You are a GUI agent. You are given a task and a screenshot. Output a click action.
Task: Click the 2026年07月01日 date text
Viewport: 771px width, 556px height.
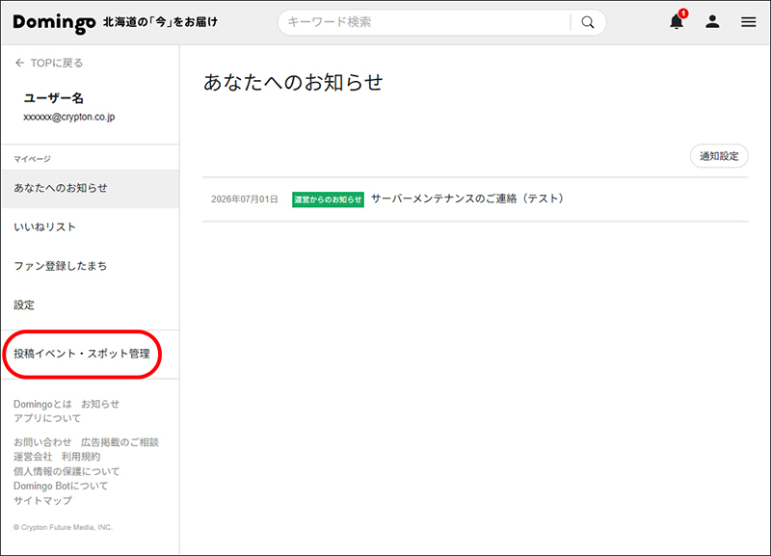(245, 199)
